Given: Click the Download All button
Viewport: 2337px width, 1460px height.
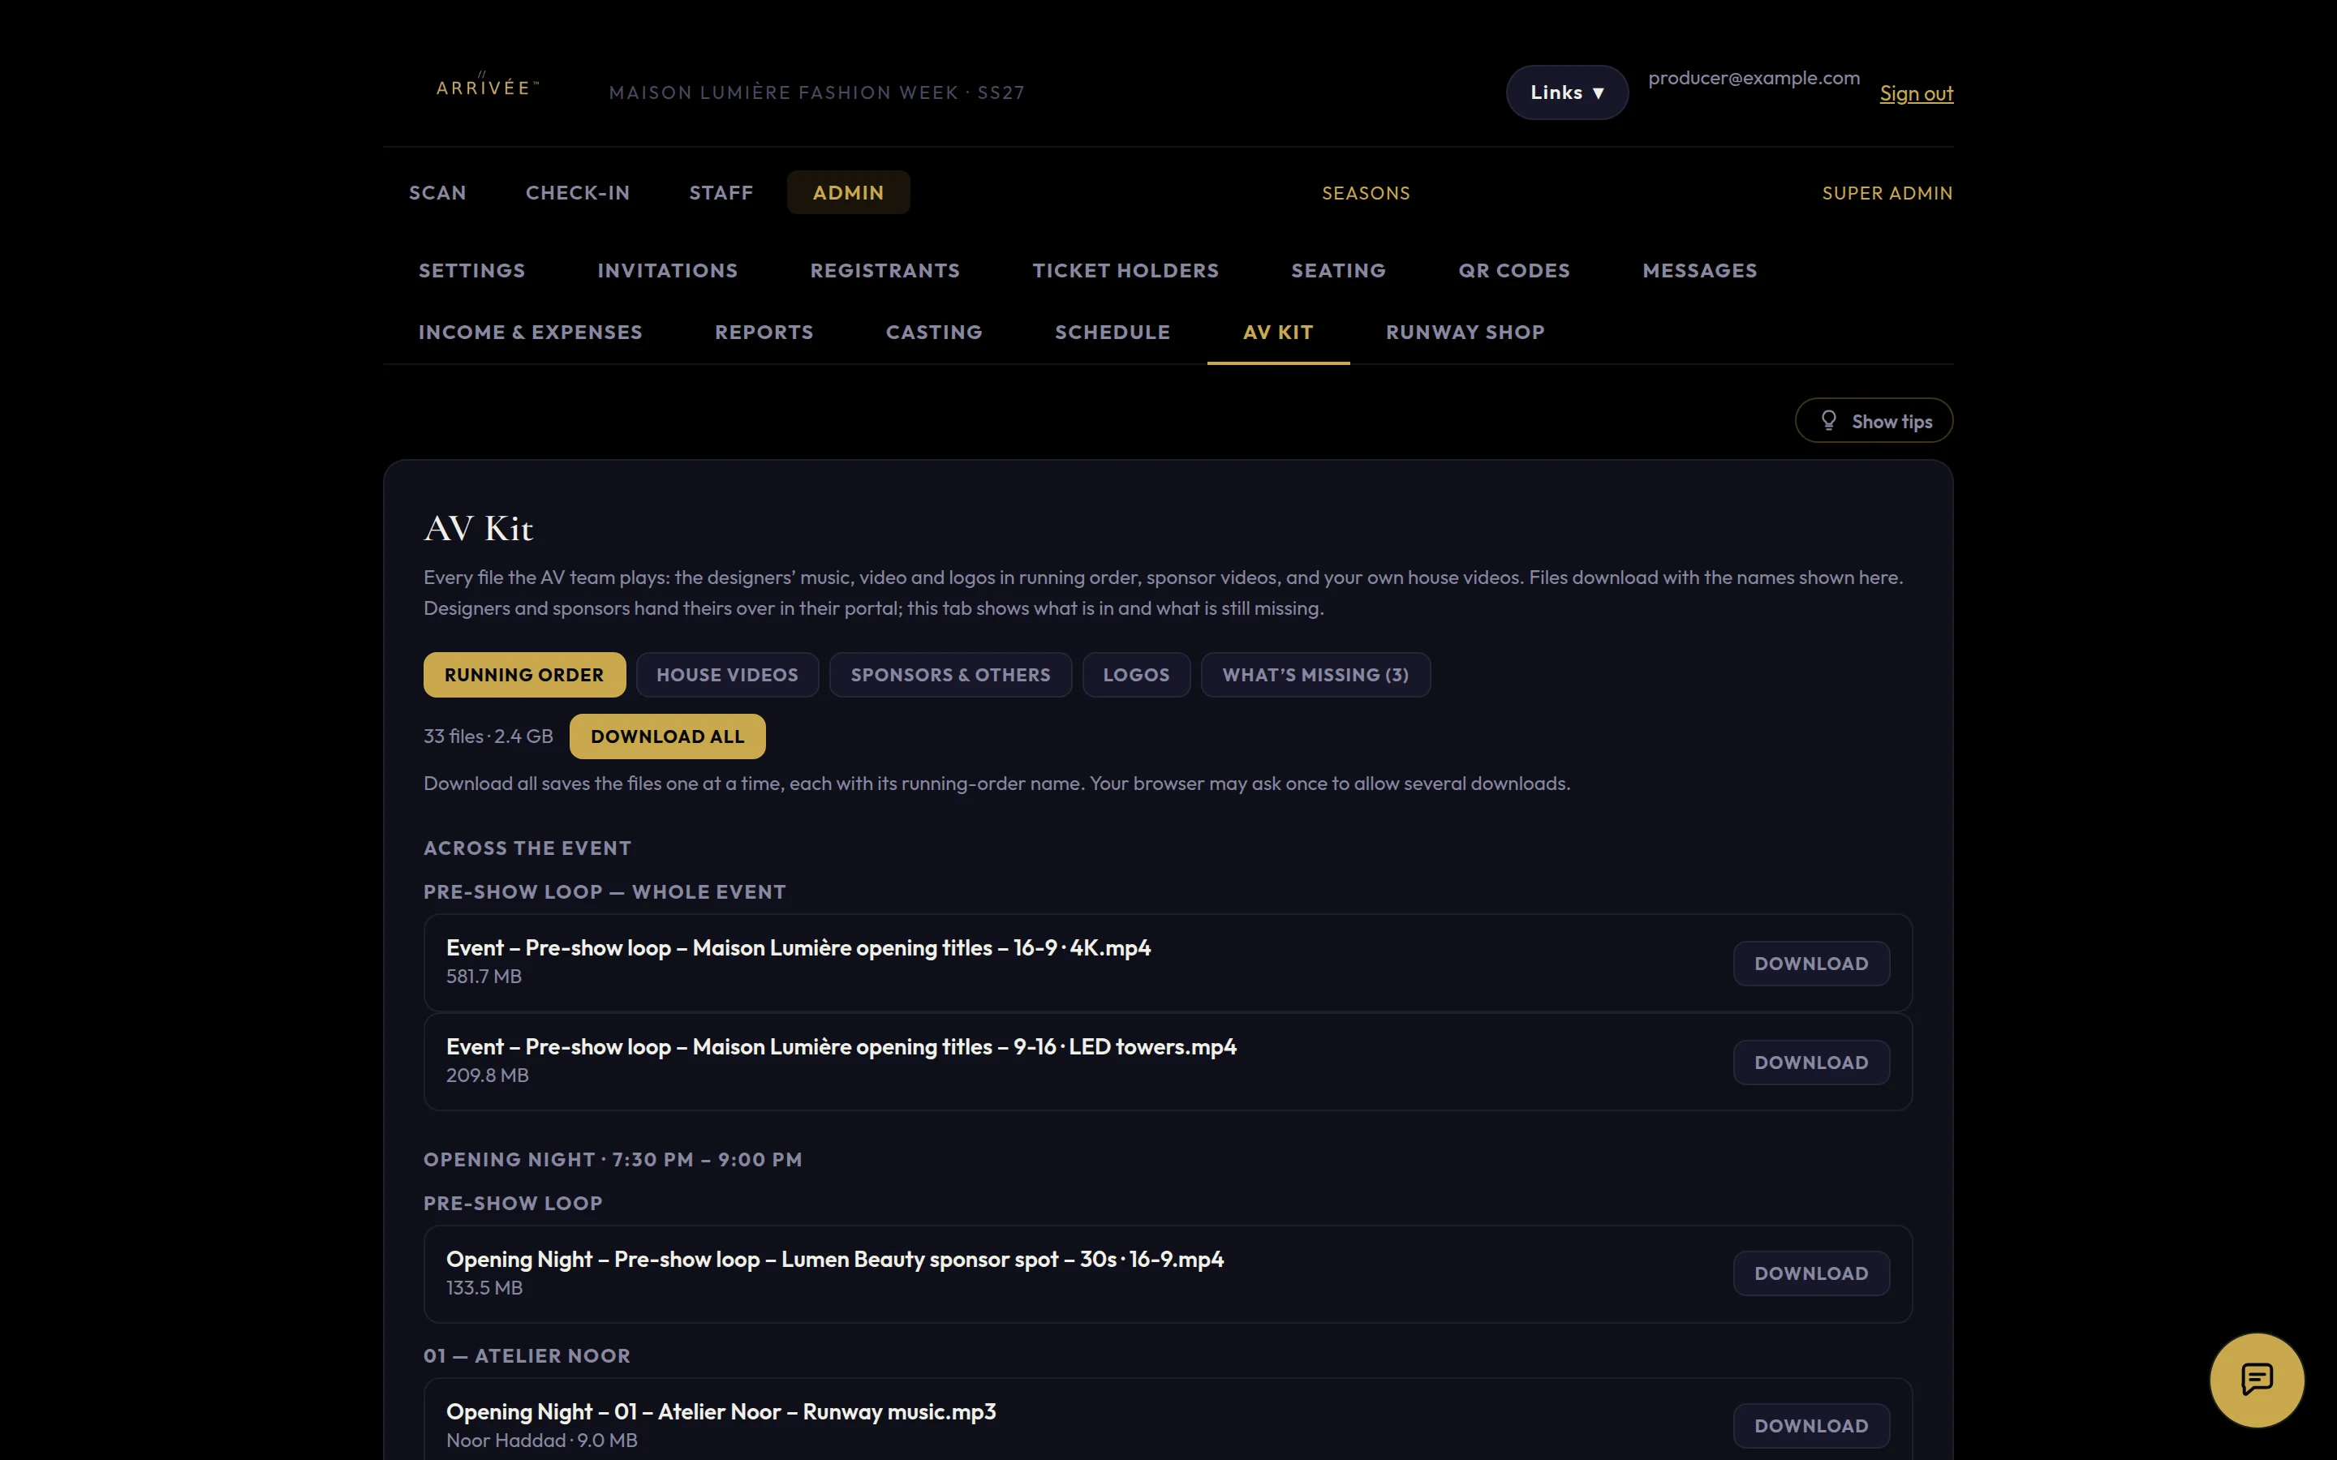Looking at the screenshot, I should (x=667, y=736).
